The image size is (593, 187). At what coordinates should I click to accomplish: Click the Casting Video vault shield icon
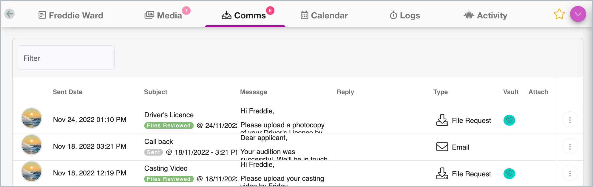(x=509, y=174)
